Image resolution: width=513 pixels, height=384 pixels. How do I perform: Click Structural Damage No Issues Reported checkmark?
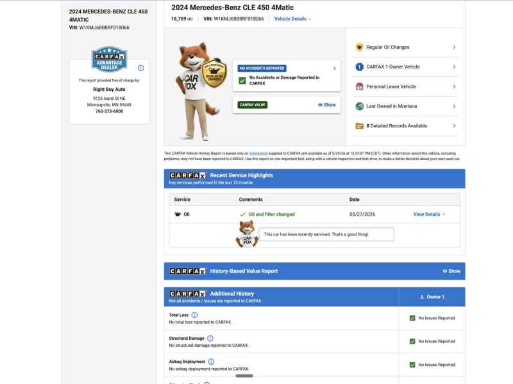coord(412,341)
